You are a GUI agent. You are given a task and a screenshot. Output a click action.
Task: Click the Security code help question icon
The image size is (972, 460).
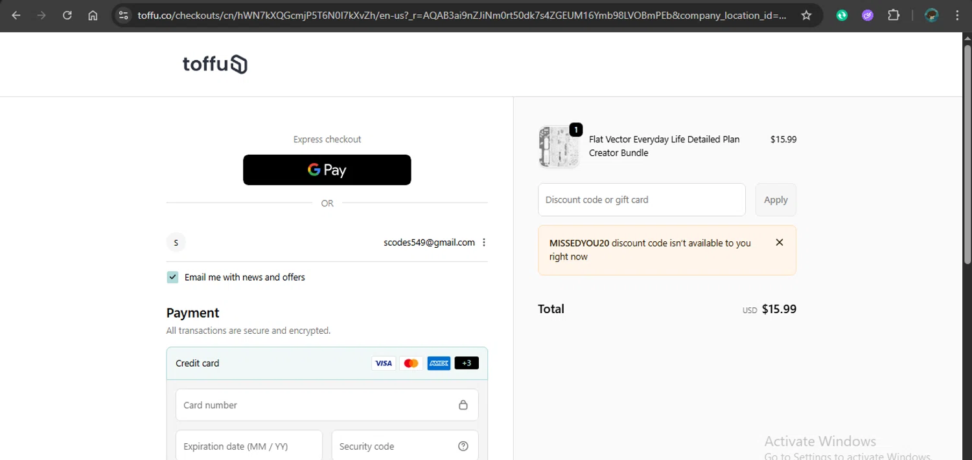(x=463, y=446)
